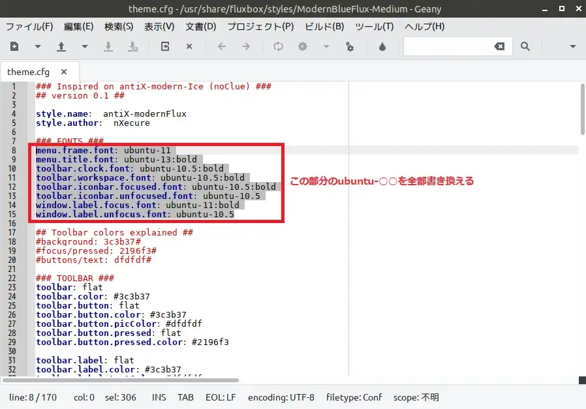Expand the recent files dropdown arrow
The width and height of the screenshot is (586, 409).
pos(84,46)
